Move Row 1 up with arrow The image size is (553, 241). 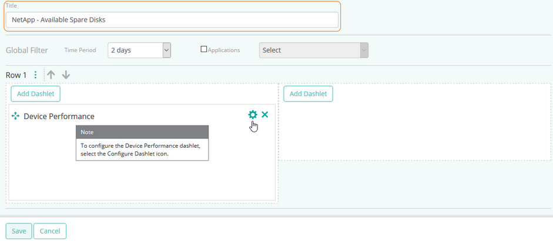[x=51, y=75]
